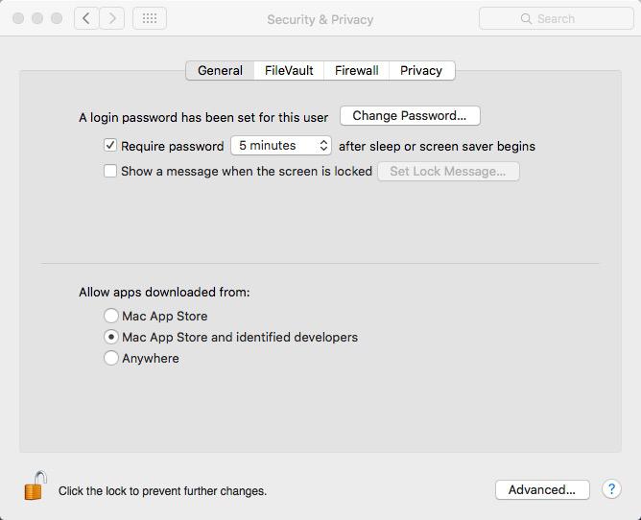This screenshot has width=641, height=520.
Task: Enable Show a message when locked
Action: (x=110, y=171)
